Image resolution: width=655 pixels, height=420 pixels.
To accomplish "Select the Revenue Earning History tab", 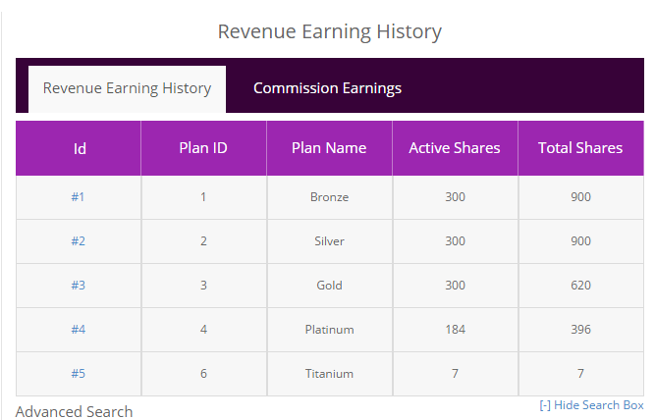I will 127,88.
